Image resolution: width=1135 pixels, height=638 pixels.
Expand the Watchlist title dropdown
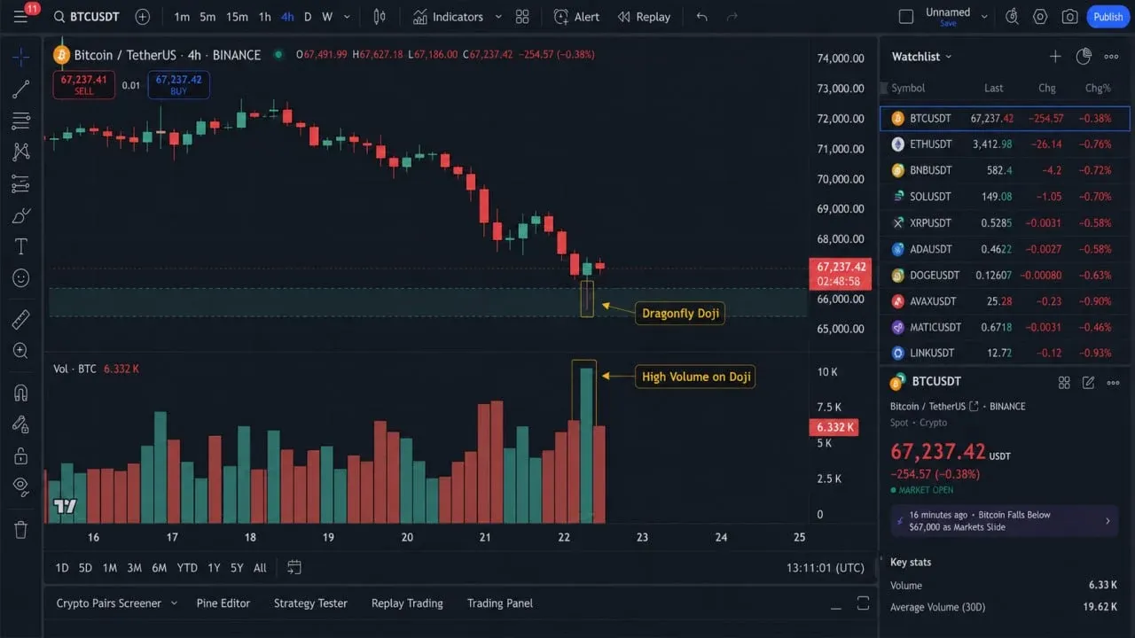(949, 57)
